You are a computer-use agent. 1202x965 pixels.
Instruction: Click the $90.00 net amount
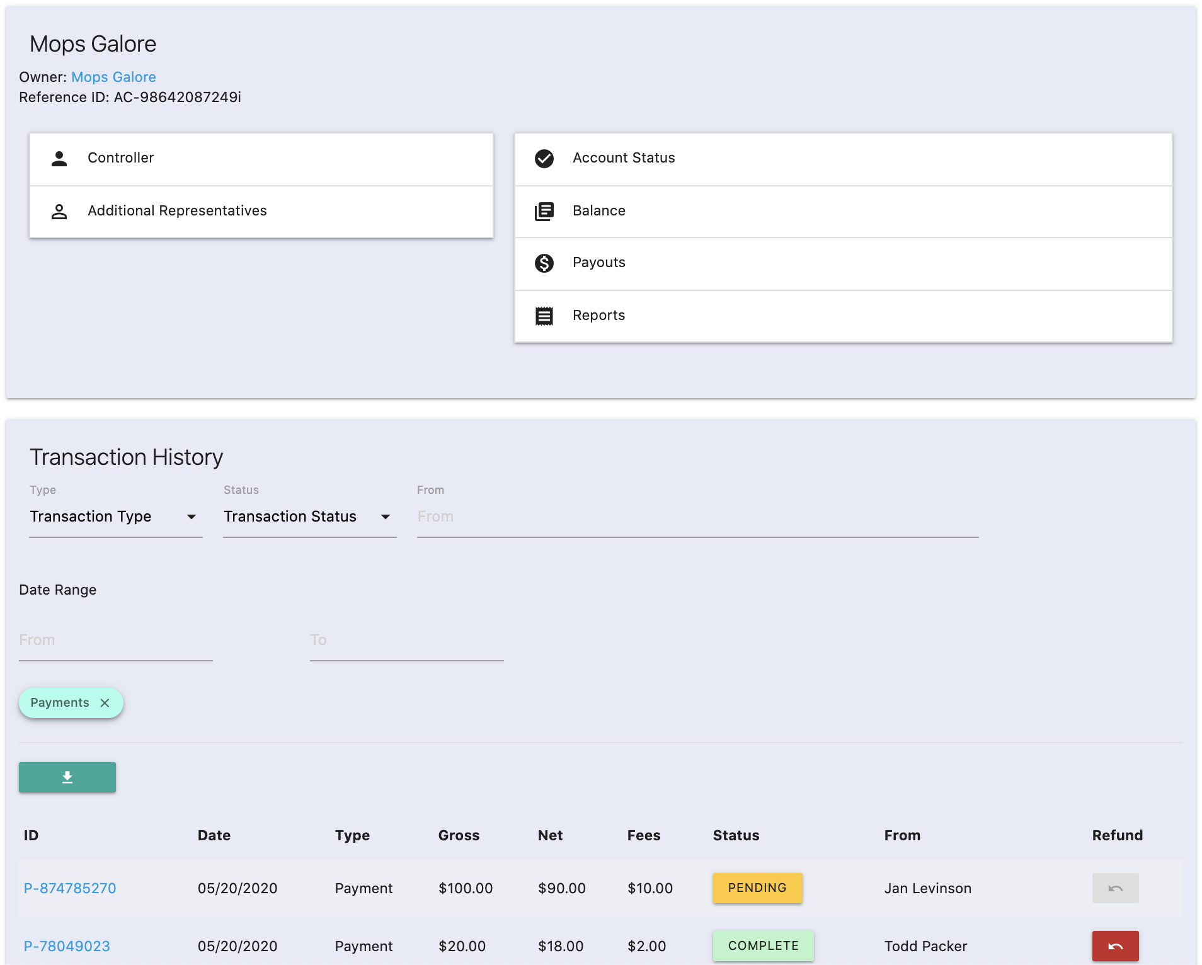click(x=562, y=888)
